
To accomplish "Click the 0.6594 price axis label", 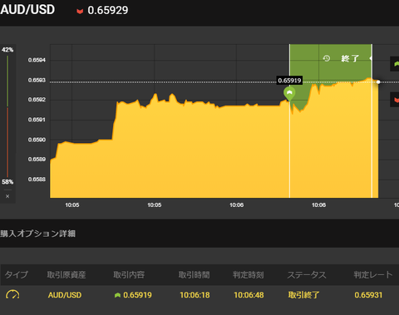I will 37,60.
